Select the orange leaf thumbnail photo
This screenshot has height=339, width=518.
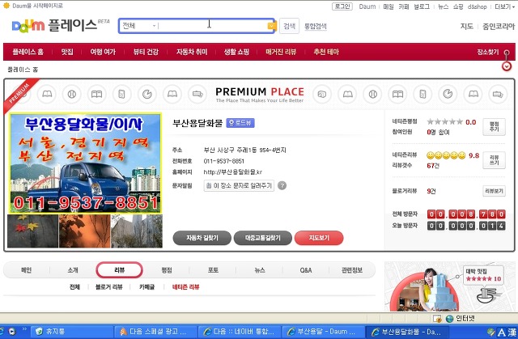click(84, 231)
